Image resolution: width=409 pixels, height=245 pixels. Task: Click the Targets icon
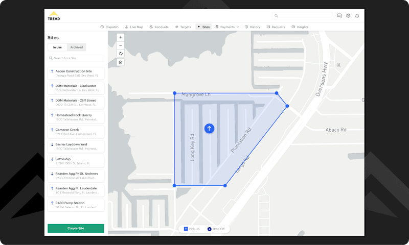tap(176, 27)
